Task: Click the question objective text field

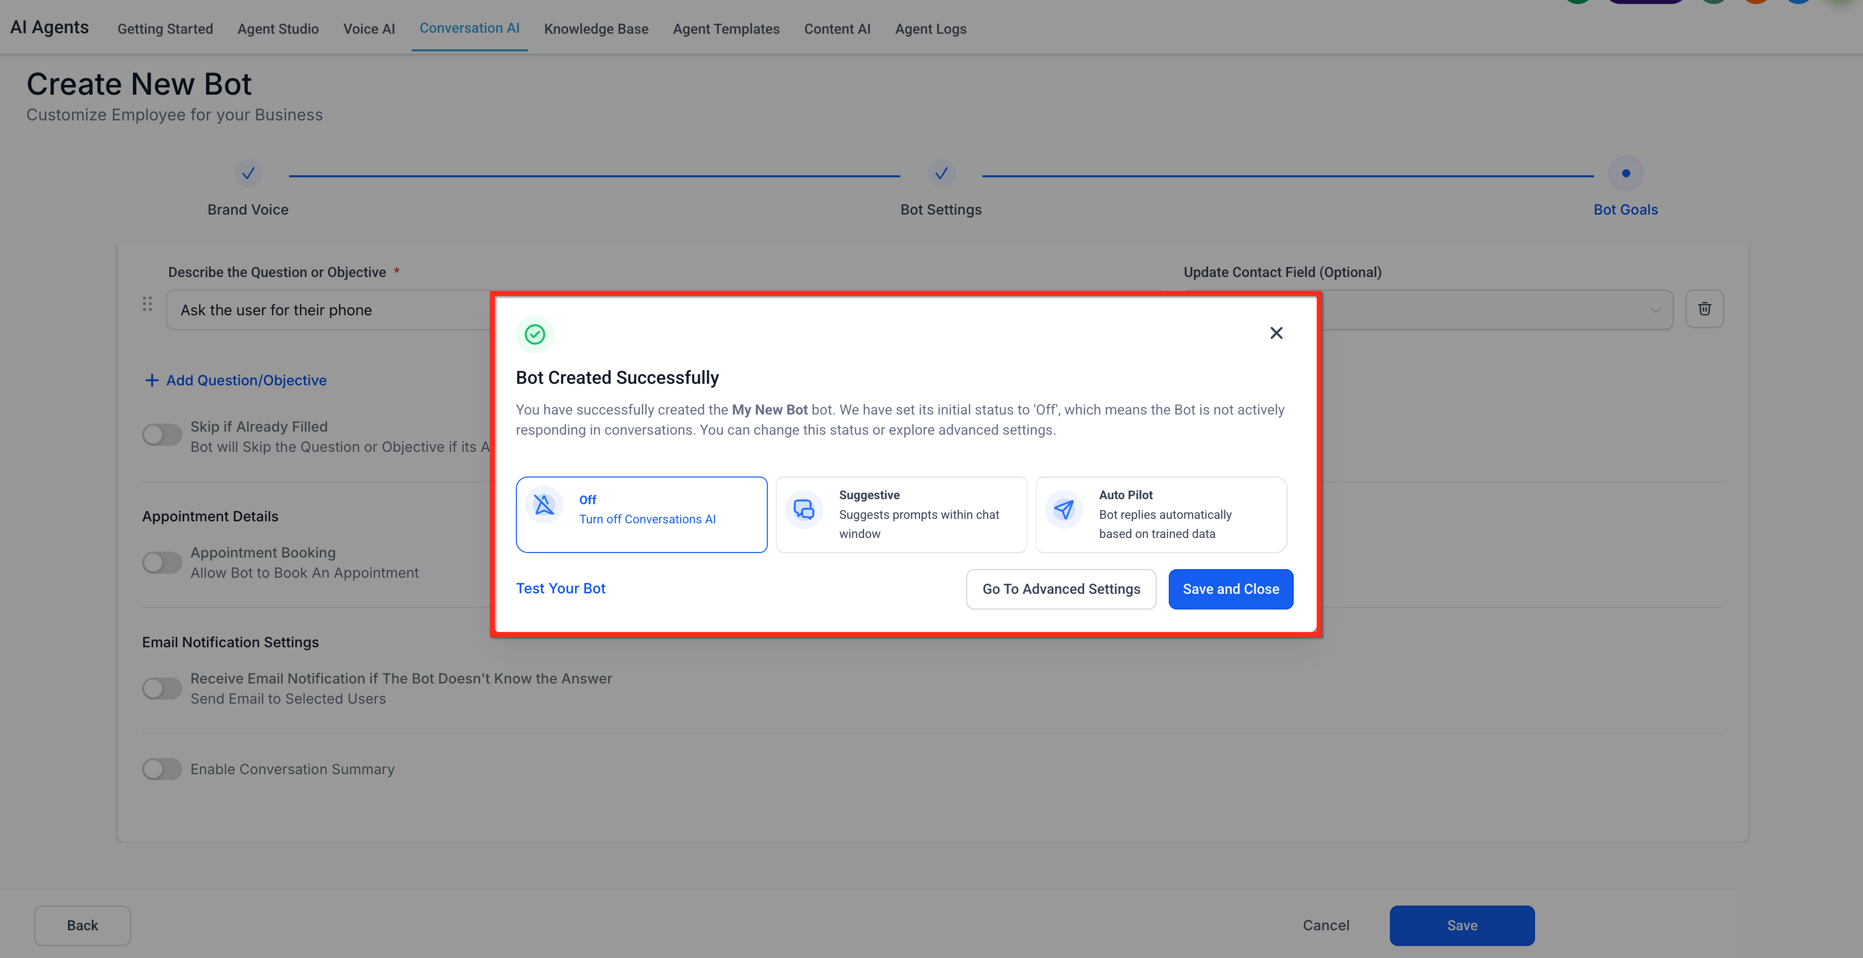Action: (329, 310)
